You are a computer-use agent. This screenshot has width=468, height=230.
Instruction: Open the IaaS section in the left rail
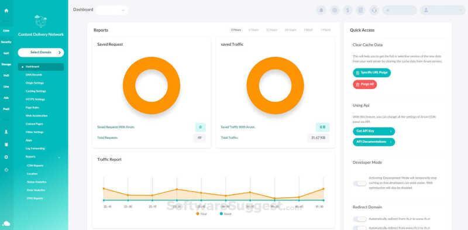(x=6, y=53)
